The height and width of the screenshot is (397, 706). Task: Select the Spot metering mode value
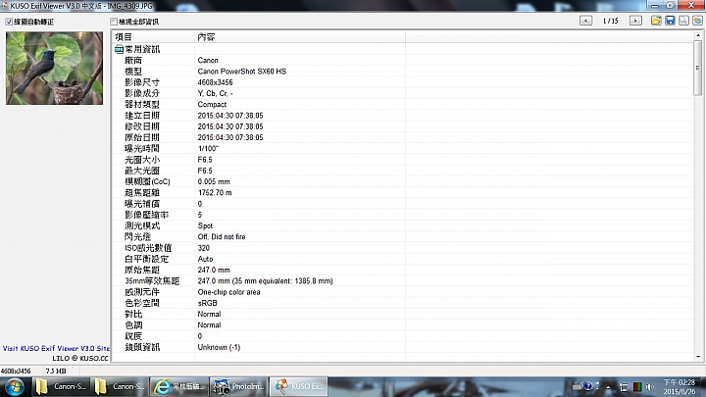click(x=205, y=226)
